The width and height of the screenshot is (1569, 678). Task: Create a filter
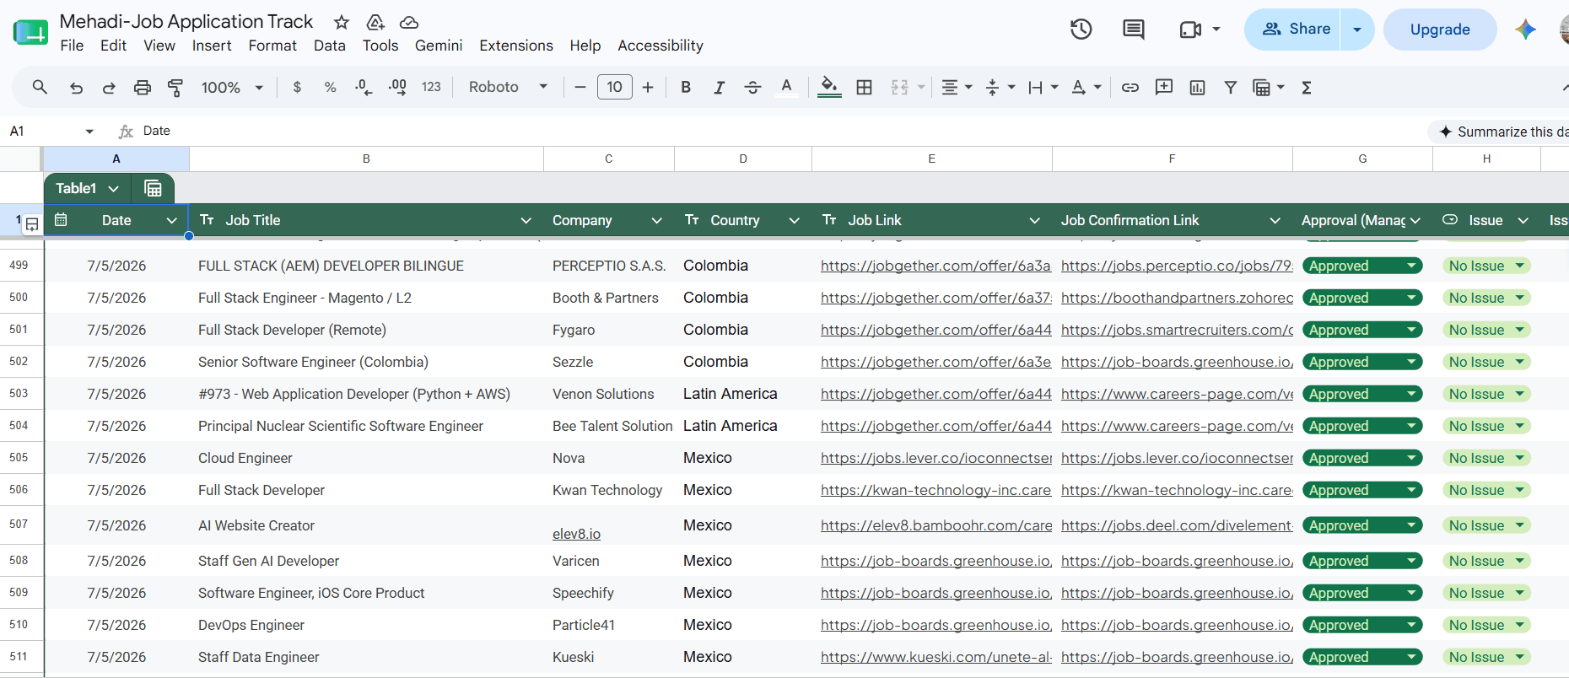tap(1231, 87)
